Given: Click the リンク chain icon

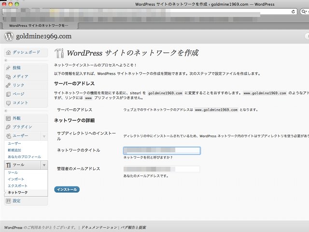Looking at the screenshot, I should click(x=8, y=85).
